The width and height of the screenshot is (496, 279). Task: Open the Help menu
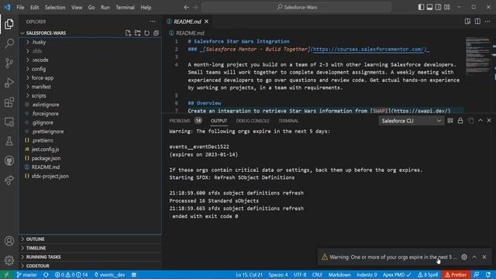pyautogui.click(x=146, y=7)
